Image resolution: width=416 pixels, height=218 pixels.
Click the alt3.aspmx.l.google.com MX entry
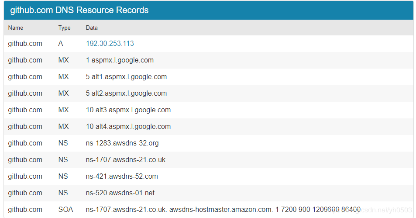(128, 110)
